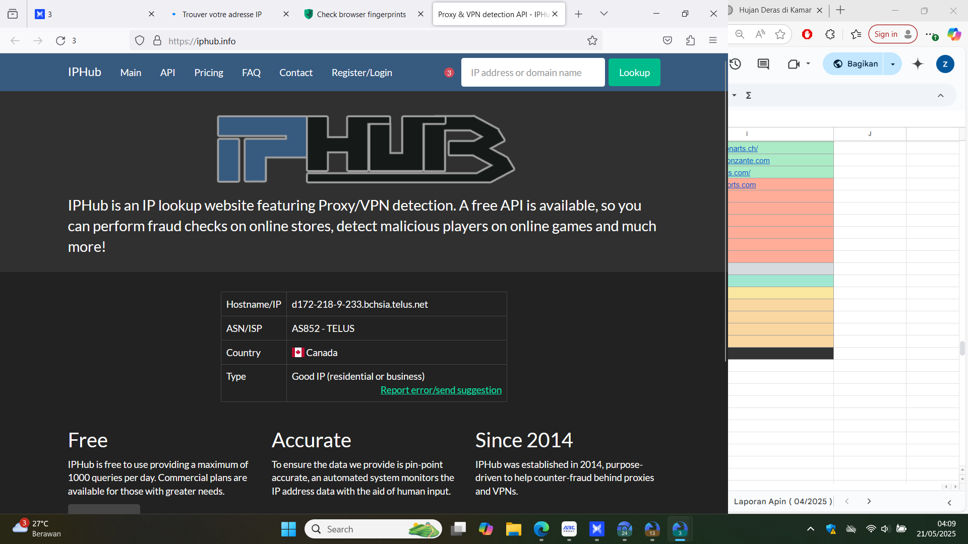The height and width of the screenshot is (544, 968).
Task: Collapse the Sheets toolbar chevron
Action: 941,95
